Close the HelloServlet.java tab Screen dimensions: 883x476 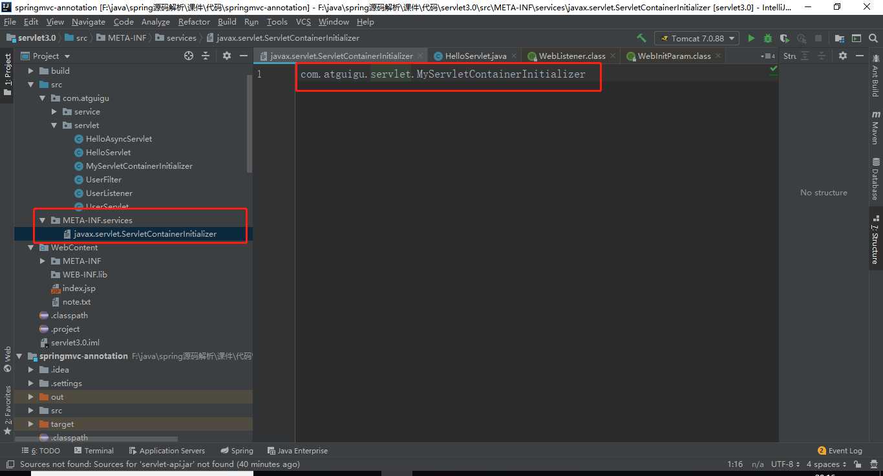(x=515, y=56)
